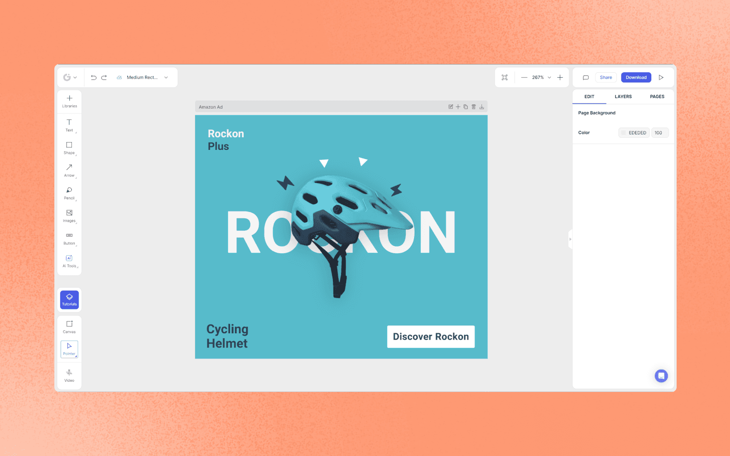Click the Download button
Screen dimensions: 730x456
pyautogui.click(x=636, y=78)
